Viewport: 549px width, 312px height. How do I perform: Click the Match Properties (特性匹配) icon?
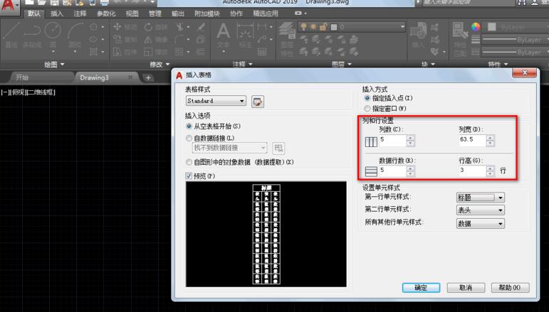click(459, 38)
